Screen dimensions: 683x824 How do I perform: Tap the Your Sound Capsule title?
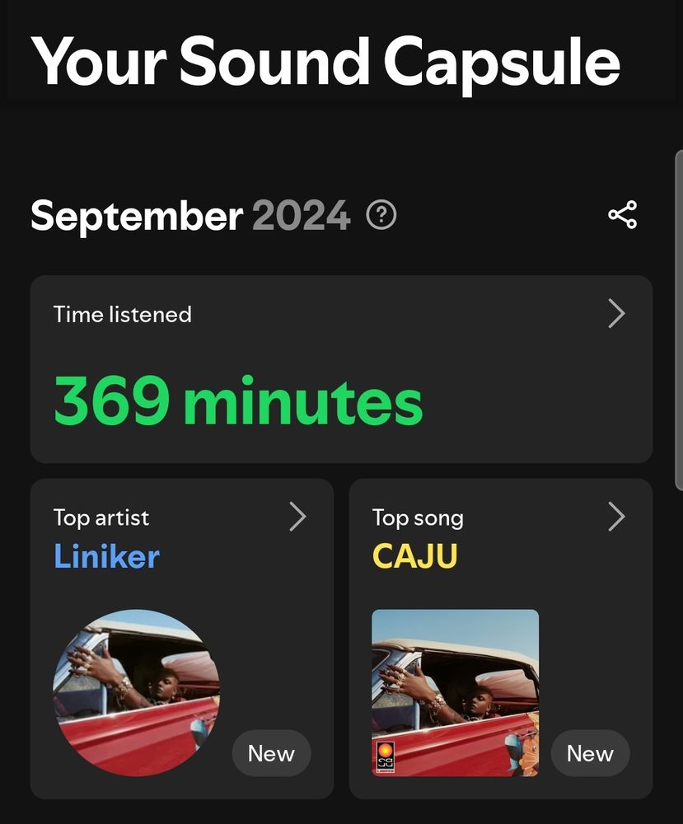[325, 63]
